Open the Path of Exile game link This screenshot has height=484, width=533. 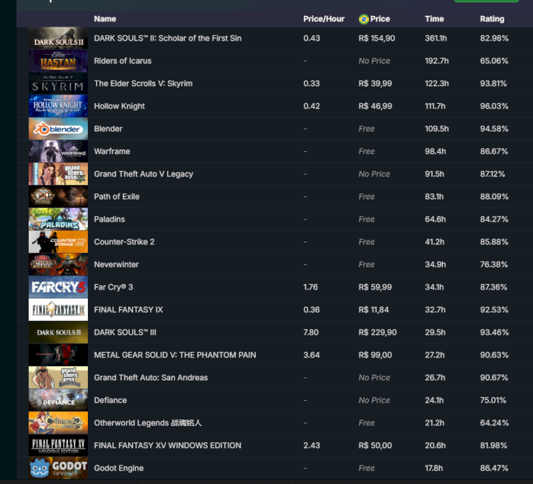(117, 197)
